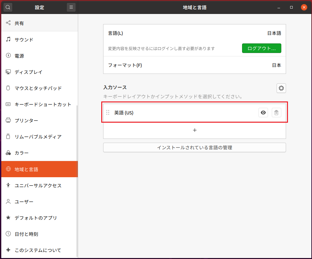312x259 pixels.
Task: Maximize the 地域と言語 window
Action: [291, 8]
